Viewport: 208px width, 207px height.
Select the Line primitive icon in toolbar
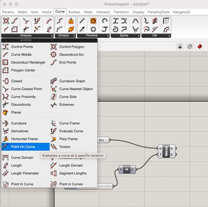tap(82, 21)
